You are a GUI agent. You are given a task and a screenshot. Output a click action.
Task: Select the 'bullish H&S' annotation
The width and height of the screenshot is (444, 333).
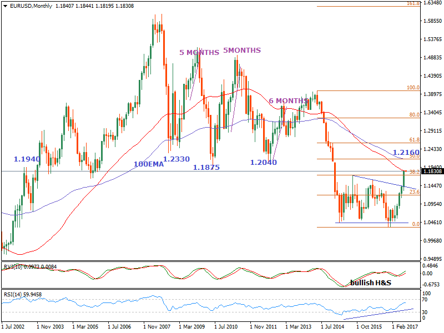pyautogui.click(x=371, y=282)
